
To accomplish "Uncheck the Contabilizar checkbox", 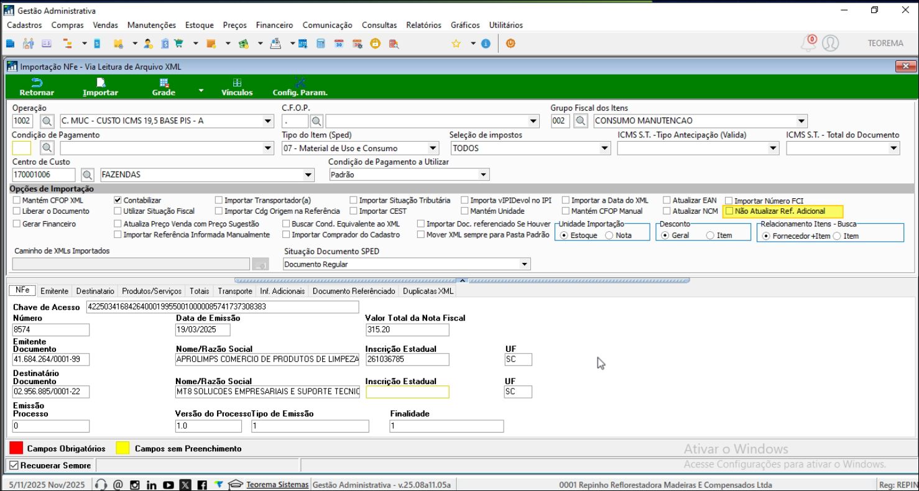I will [118, 201].
